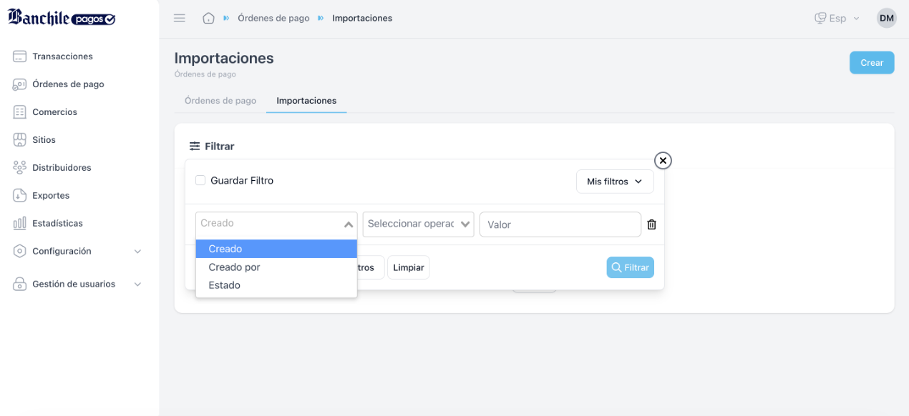909x416 pixels.
Task: Click the Transacciones sidebar icon
Action: pyautogui.click(x=20, y=56)
